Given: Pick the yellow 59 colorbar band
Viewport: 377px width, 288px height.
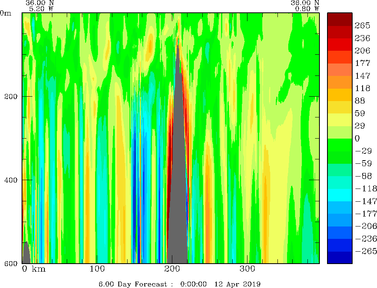Looking at the screenshot, I should pyautogui.click(x=340, y=107).
